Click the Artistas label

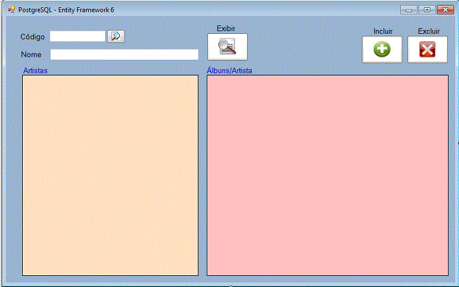click(x=35, y=70)
